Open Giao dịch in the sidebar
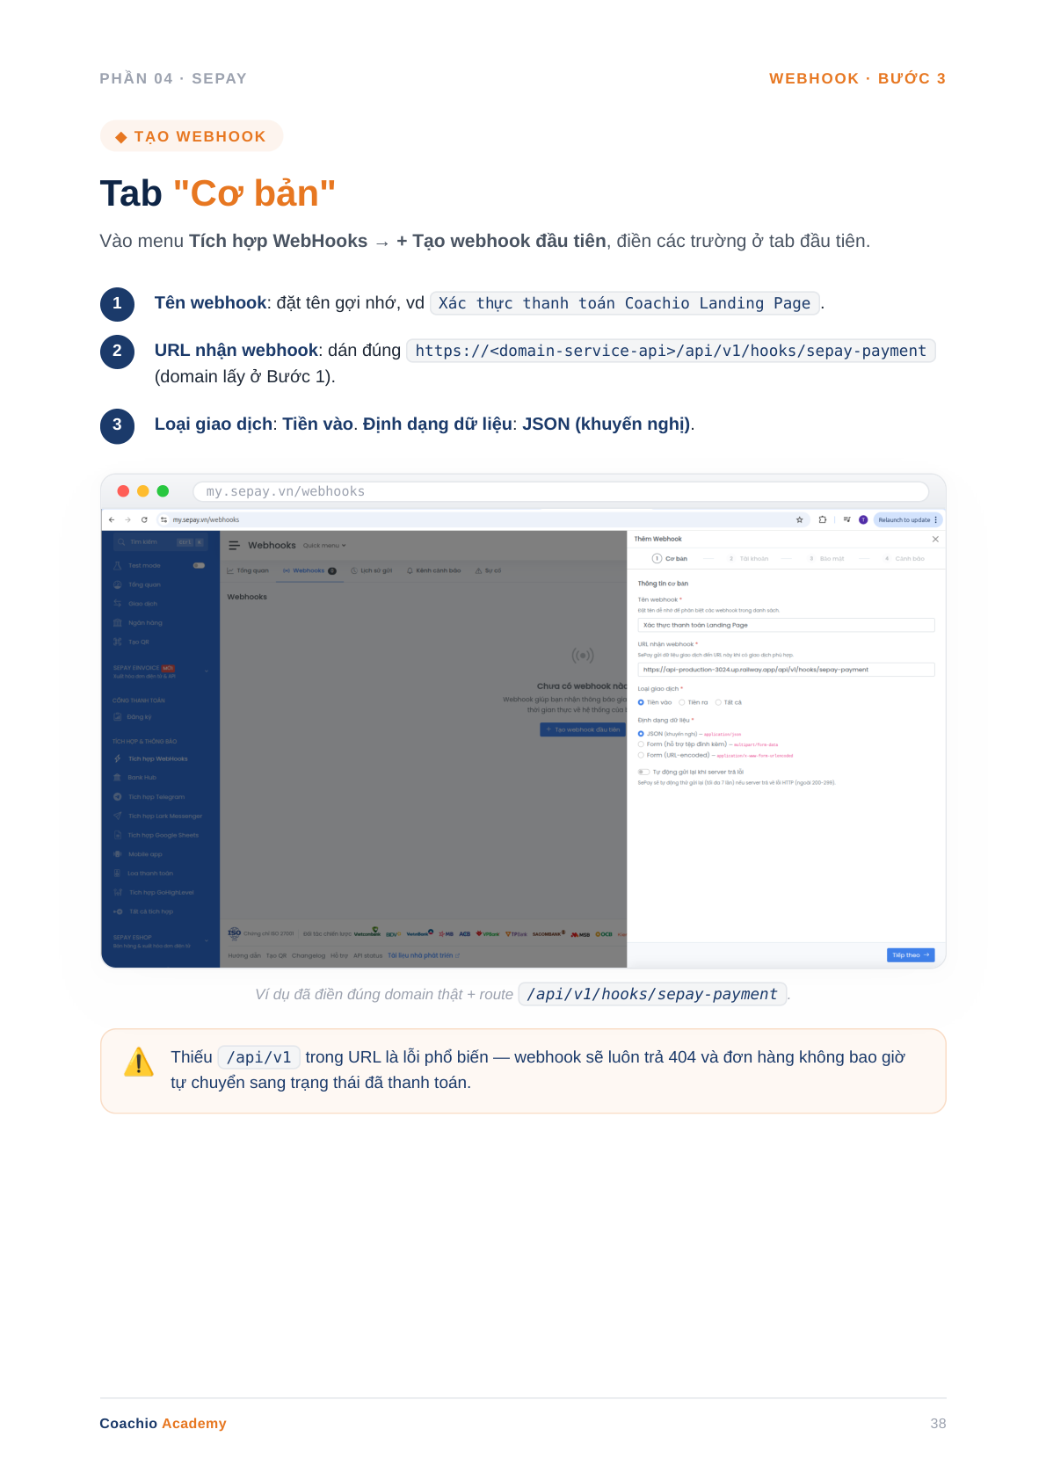This screenshot has width=1046, height=1480. point(142,604)
